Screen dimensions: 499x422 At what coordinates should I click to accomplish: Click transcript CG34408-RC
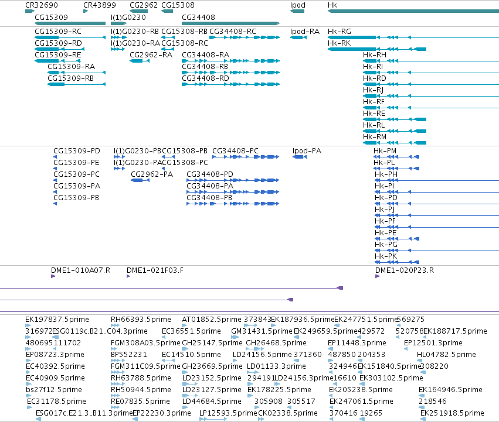tap(233, 32)
